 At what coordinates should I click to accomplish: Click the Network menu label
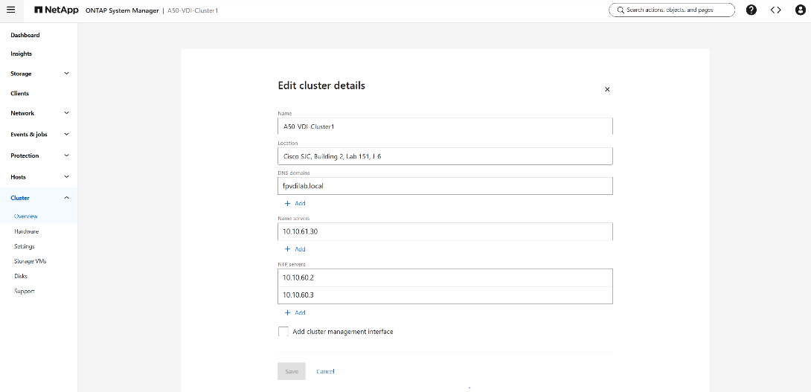[x=22, y=113]
